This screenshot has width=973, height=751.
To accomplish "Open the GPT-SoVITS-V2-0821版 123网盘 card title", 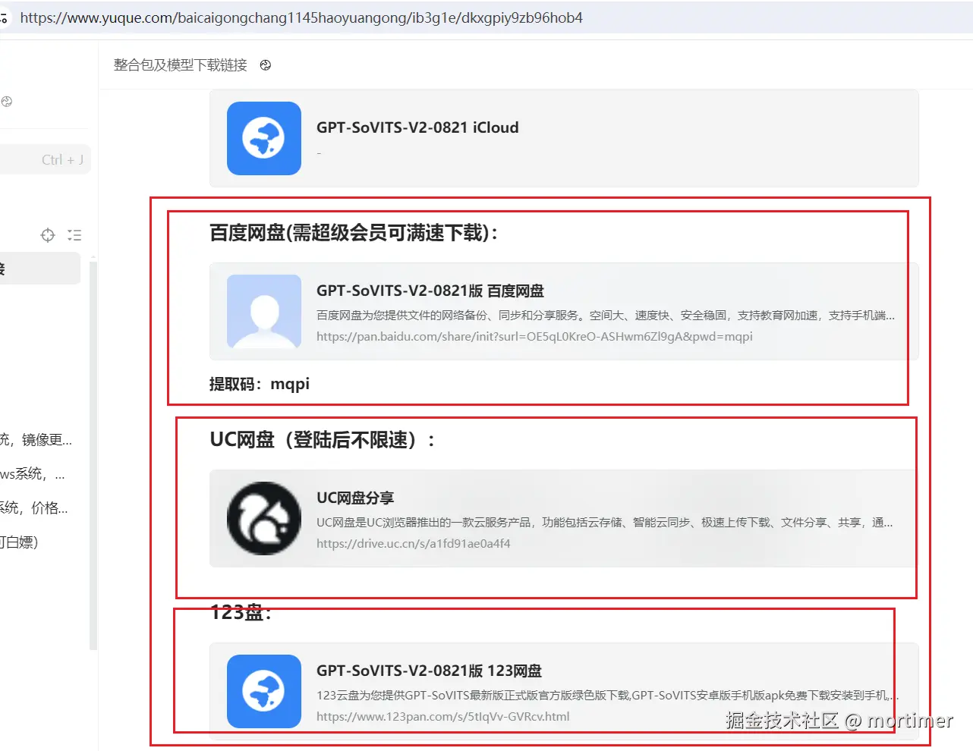I will pos(430,671).
